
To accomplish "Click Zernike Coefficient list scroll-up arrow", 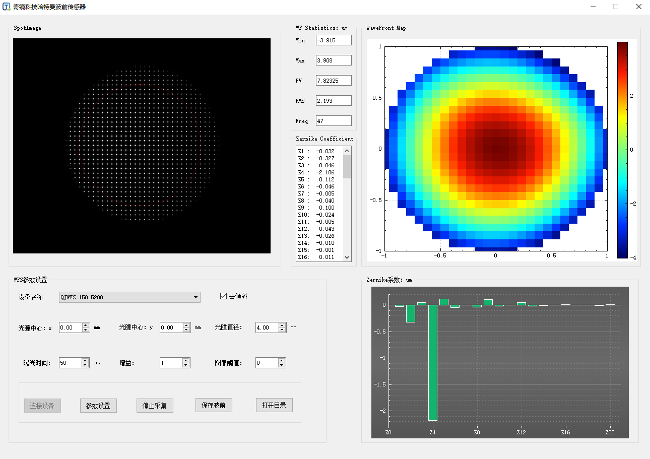I will pyautogui.click(x=347, y=151).
